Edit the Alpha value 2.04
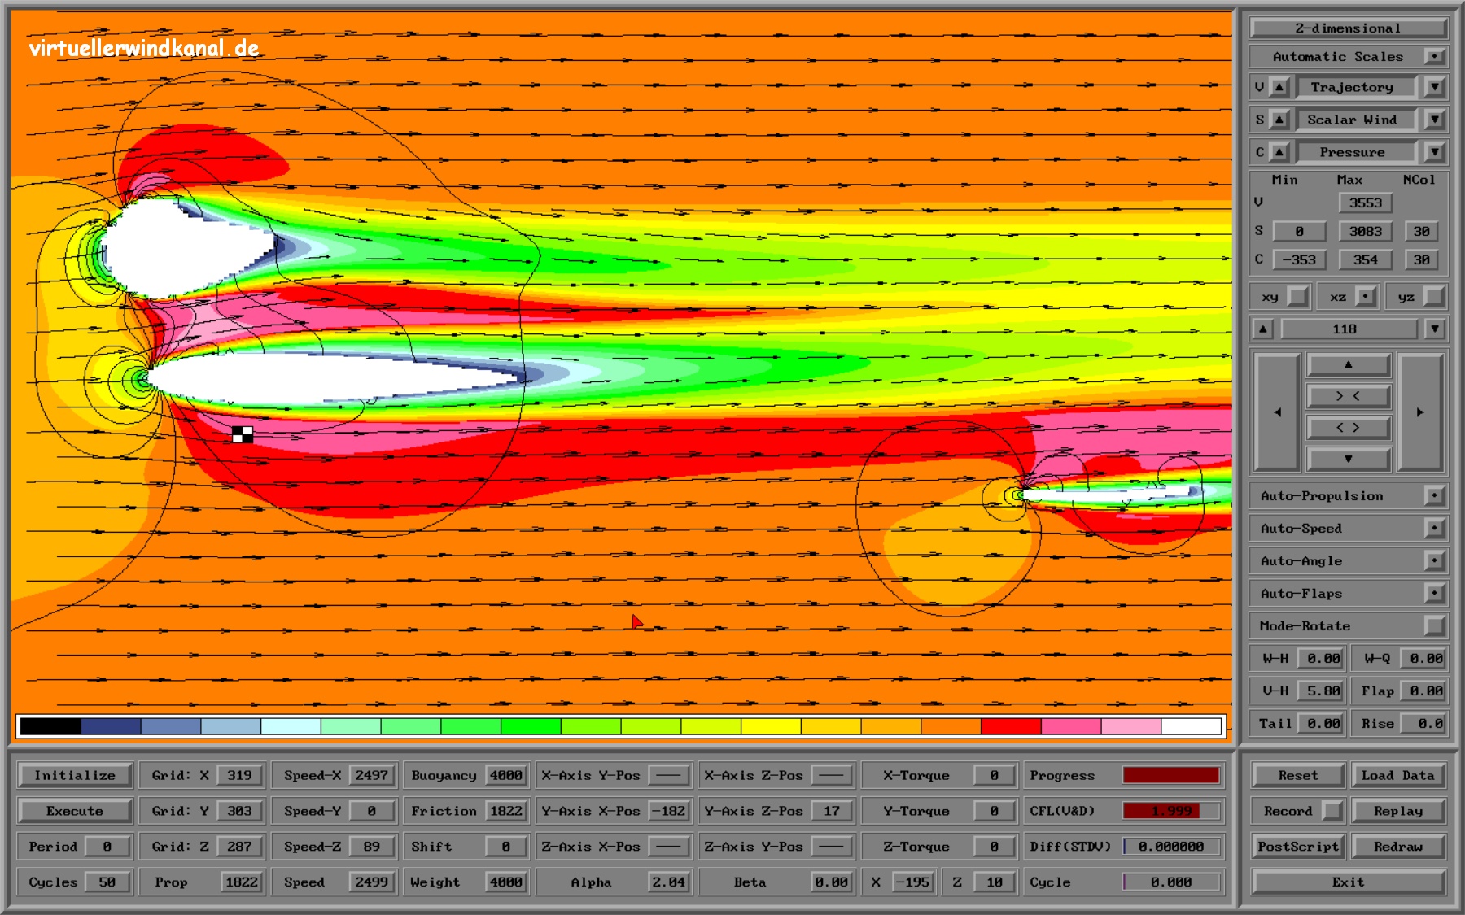The width and height of the screenshot is (1465, 915). 669,882
